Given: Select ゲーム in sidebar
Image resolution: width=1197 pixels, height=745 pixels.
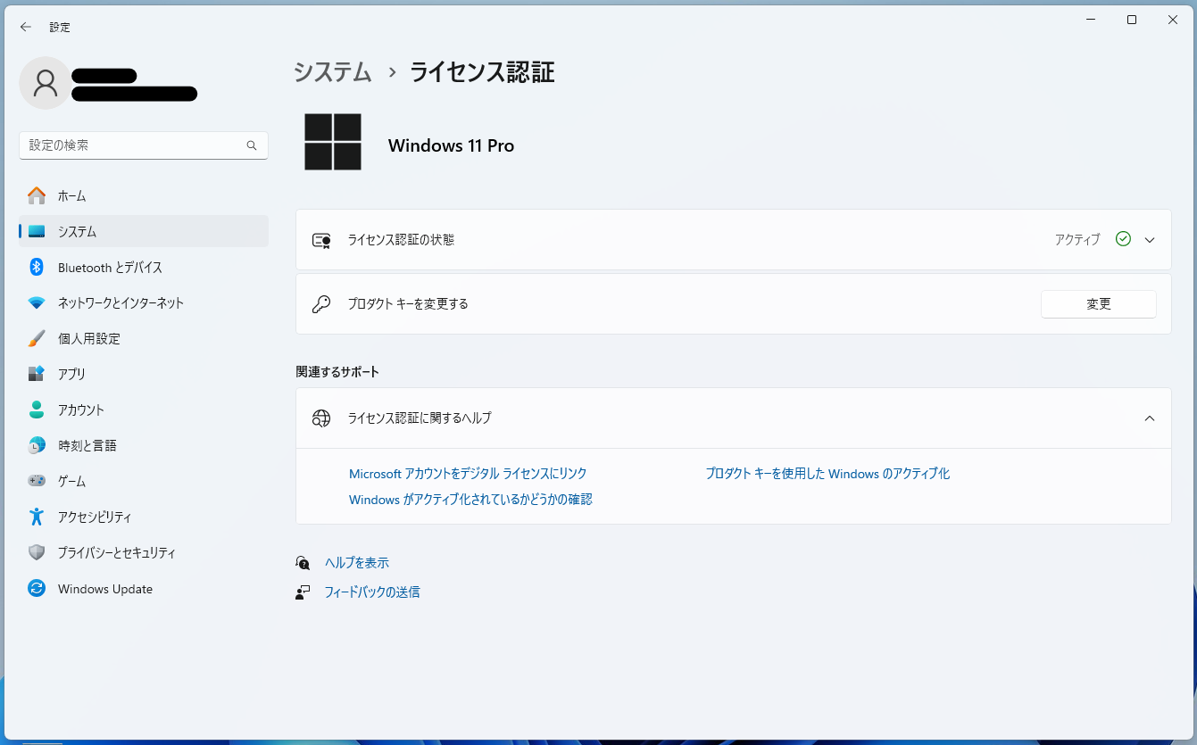Looking at the screenshot, I should pos(144,481).
